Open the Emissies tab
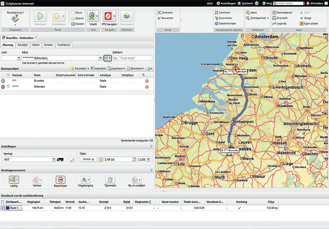The height and width of the screenshot is (229, 329). [48, 45]
